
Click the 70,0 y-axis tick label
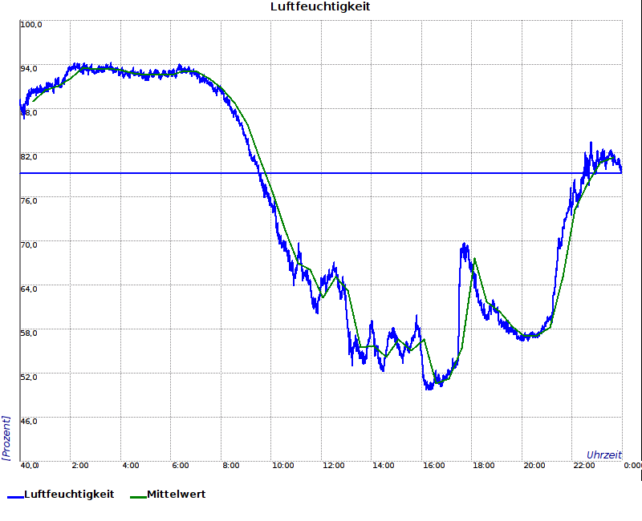(30, 244)
